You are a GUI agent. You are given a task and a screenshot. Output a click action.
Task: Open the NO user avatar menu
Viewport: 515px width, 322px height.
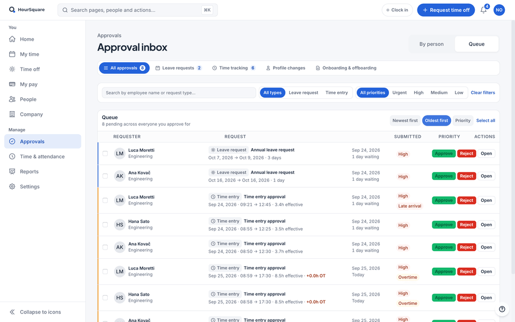tap(499, 10)
